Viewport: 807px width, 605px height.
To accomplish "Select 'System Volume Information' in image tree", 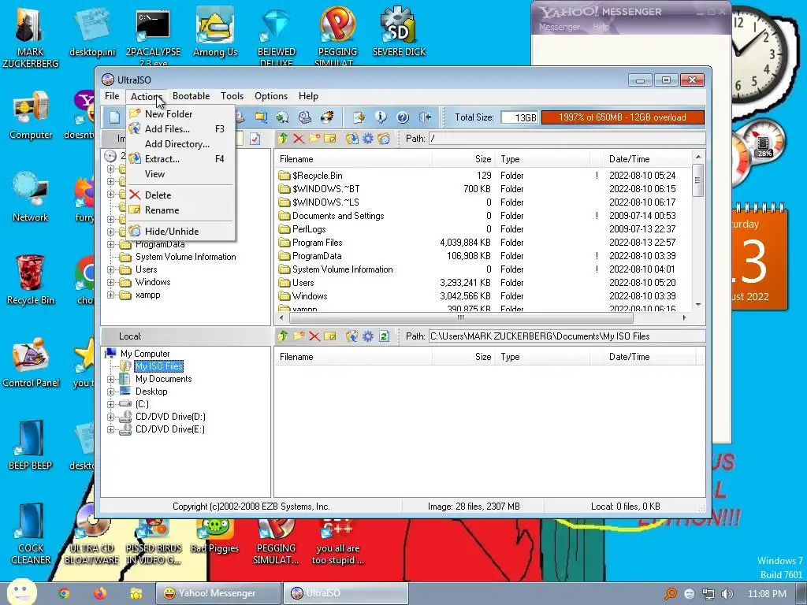I will point(185,257).
